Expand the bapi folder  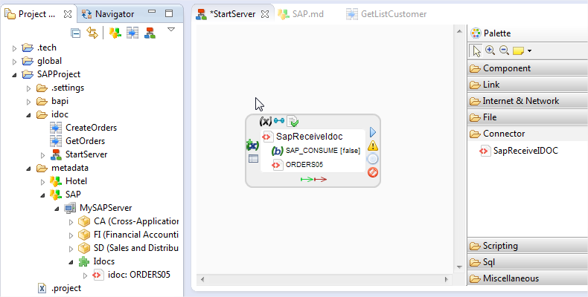[x=29, y=102]
